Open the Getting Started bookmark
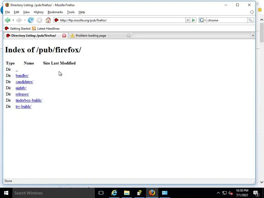The width and height of the screenshot is (264, 198). [18, 28]
